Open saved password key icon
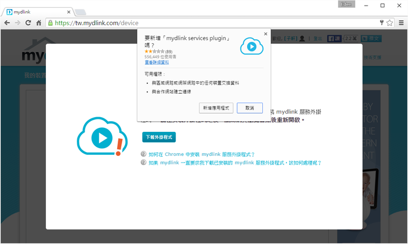The width and height of the screenshot is (408, 244). pos(382,22)
